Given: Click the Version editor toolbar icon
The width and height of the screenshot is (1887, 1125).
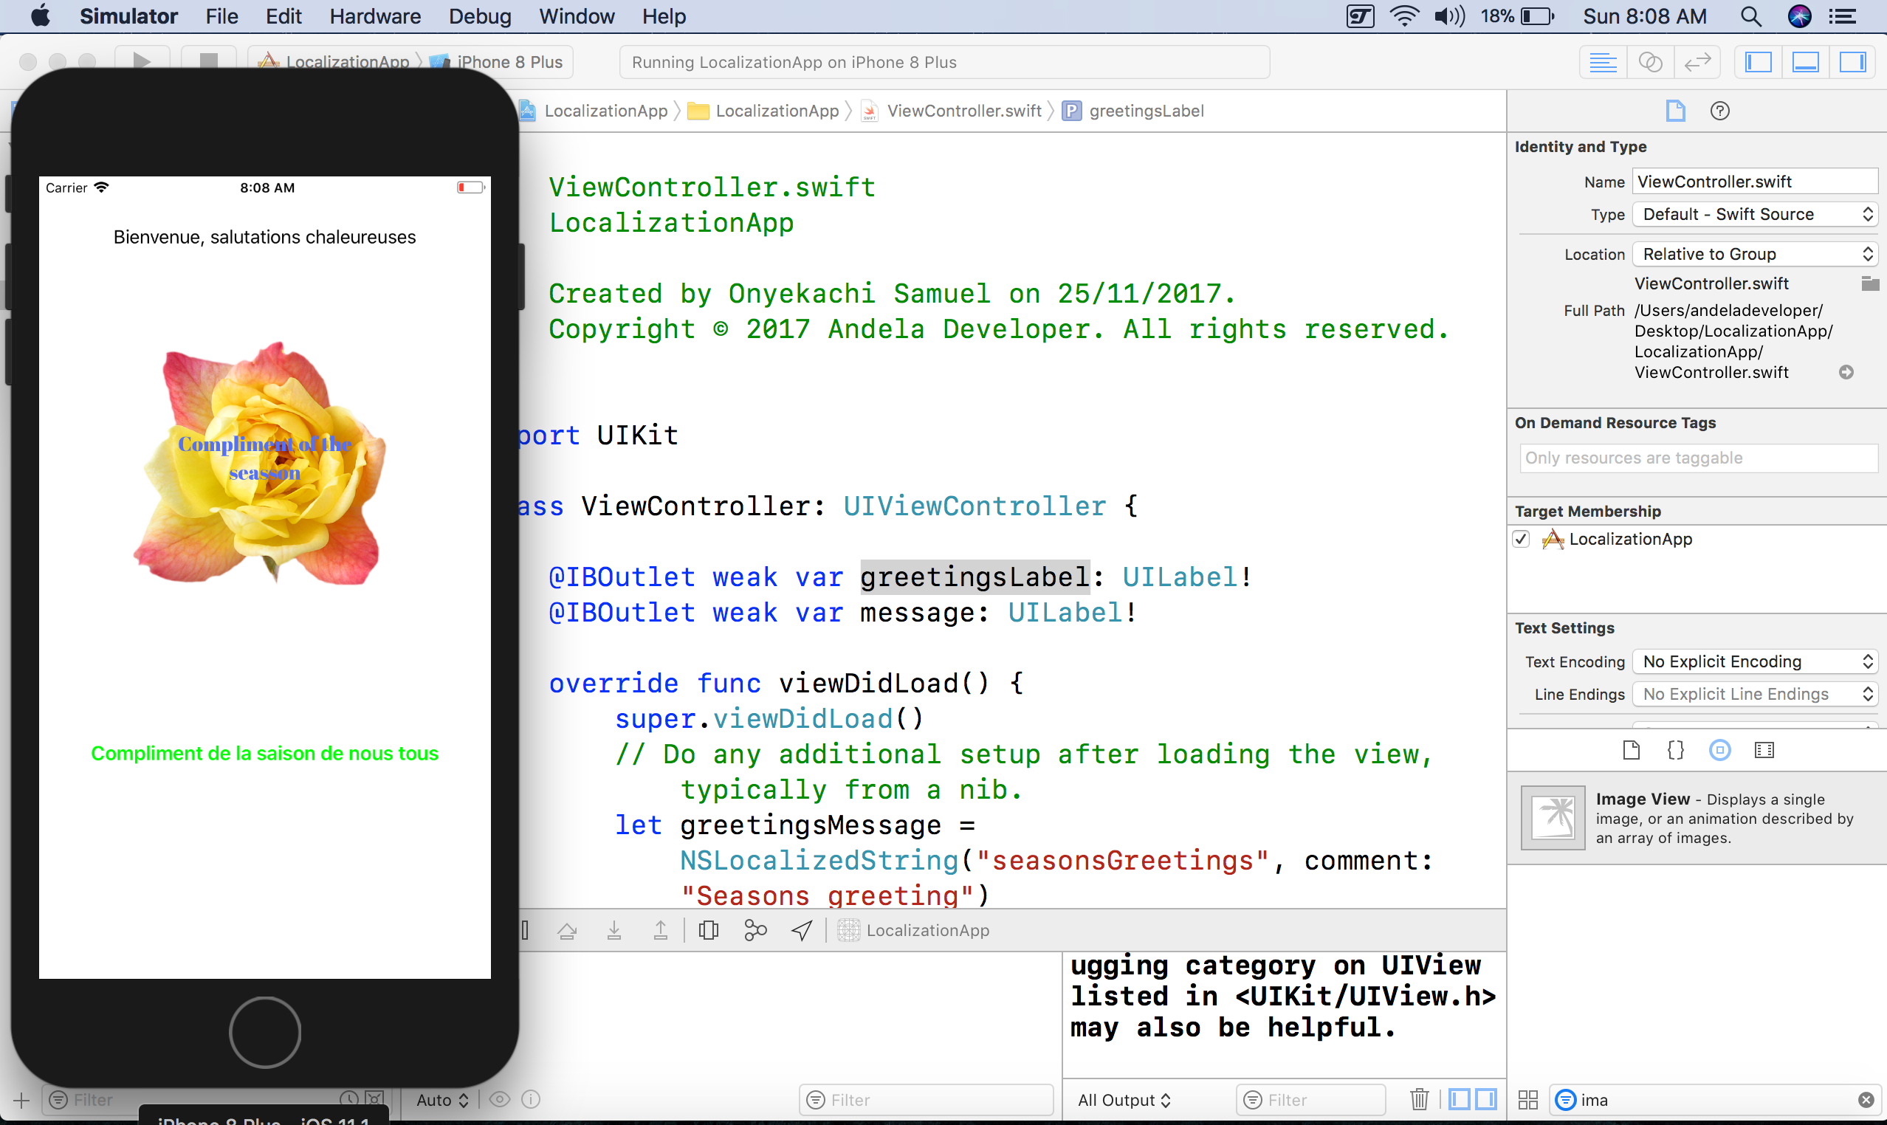Looking at the screenshot, I should [x=1697, y=62].
